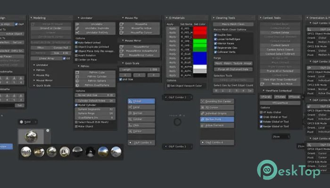Select Normal orientation option
Image resolution: width=330 pixels, height=188 pixels.
tap(141, 113)
